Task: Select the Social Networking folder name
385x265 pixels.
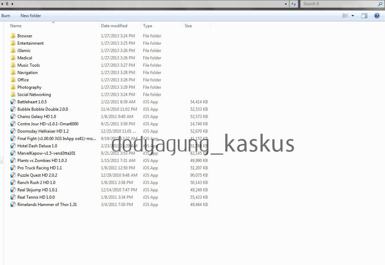Action: [34, 95]
